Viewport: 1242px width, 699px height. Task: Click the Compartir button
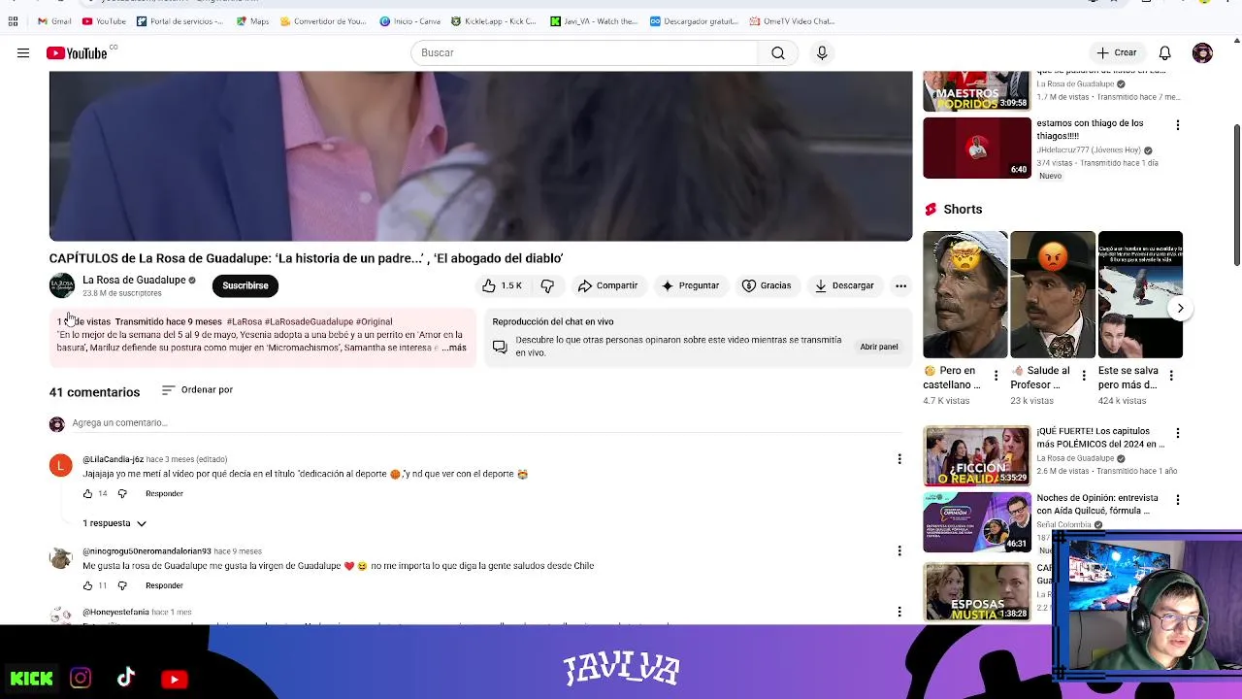(607, 285)
